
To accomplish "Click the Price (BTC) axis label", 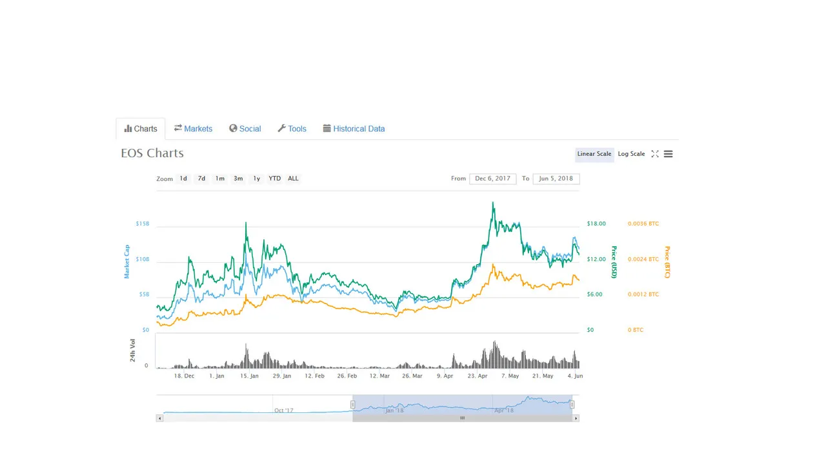I will pyautogui.click(x=667, y=262).
